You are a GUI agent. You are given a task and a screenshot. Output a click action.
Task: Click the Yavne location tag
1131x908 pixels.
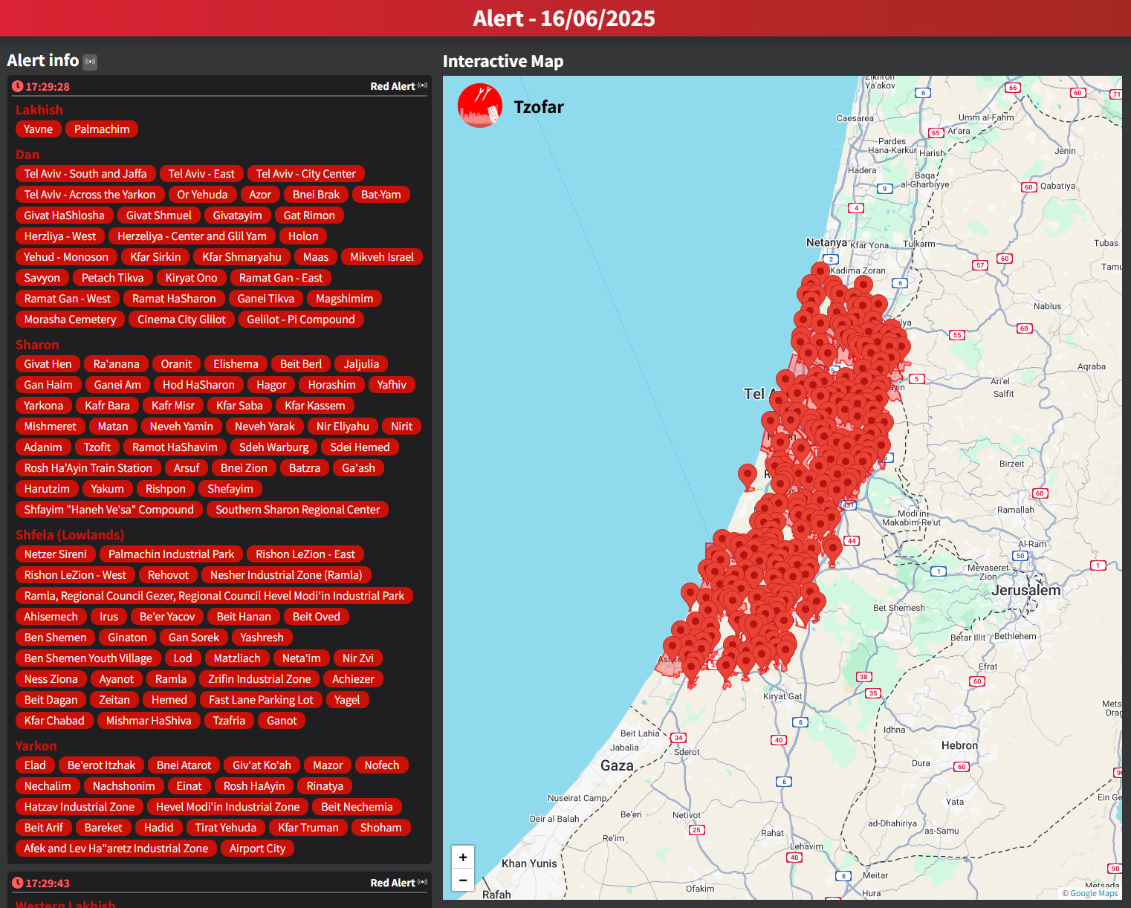[x=39, y=129]
